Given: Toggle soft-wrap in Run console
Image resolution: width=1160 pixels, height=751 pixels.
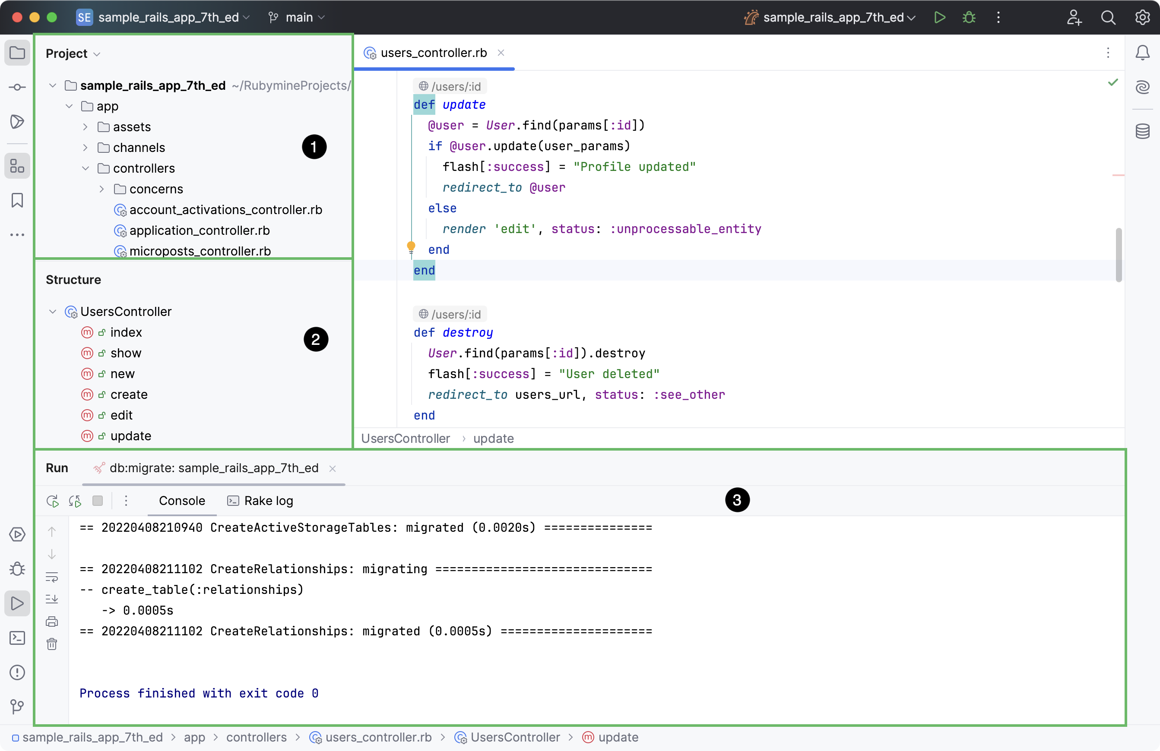Looking at the screenshot, I should pos(52,577).
